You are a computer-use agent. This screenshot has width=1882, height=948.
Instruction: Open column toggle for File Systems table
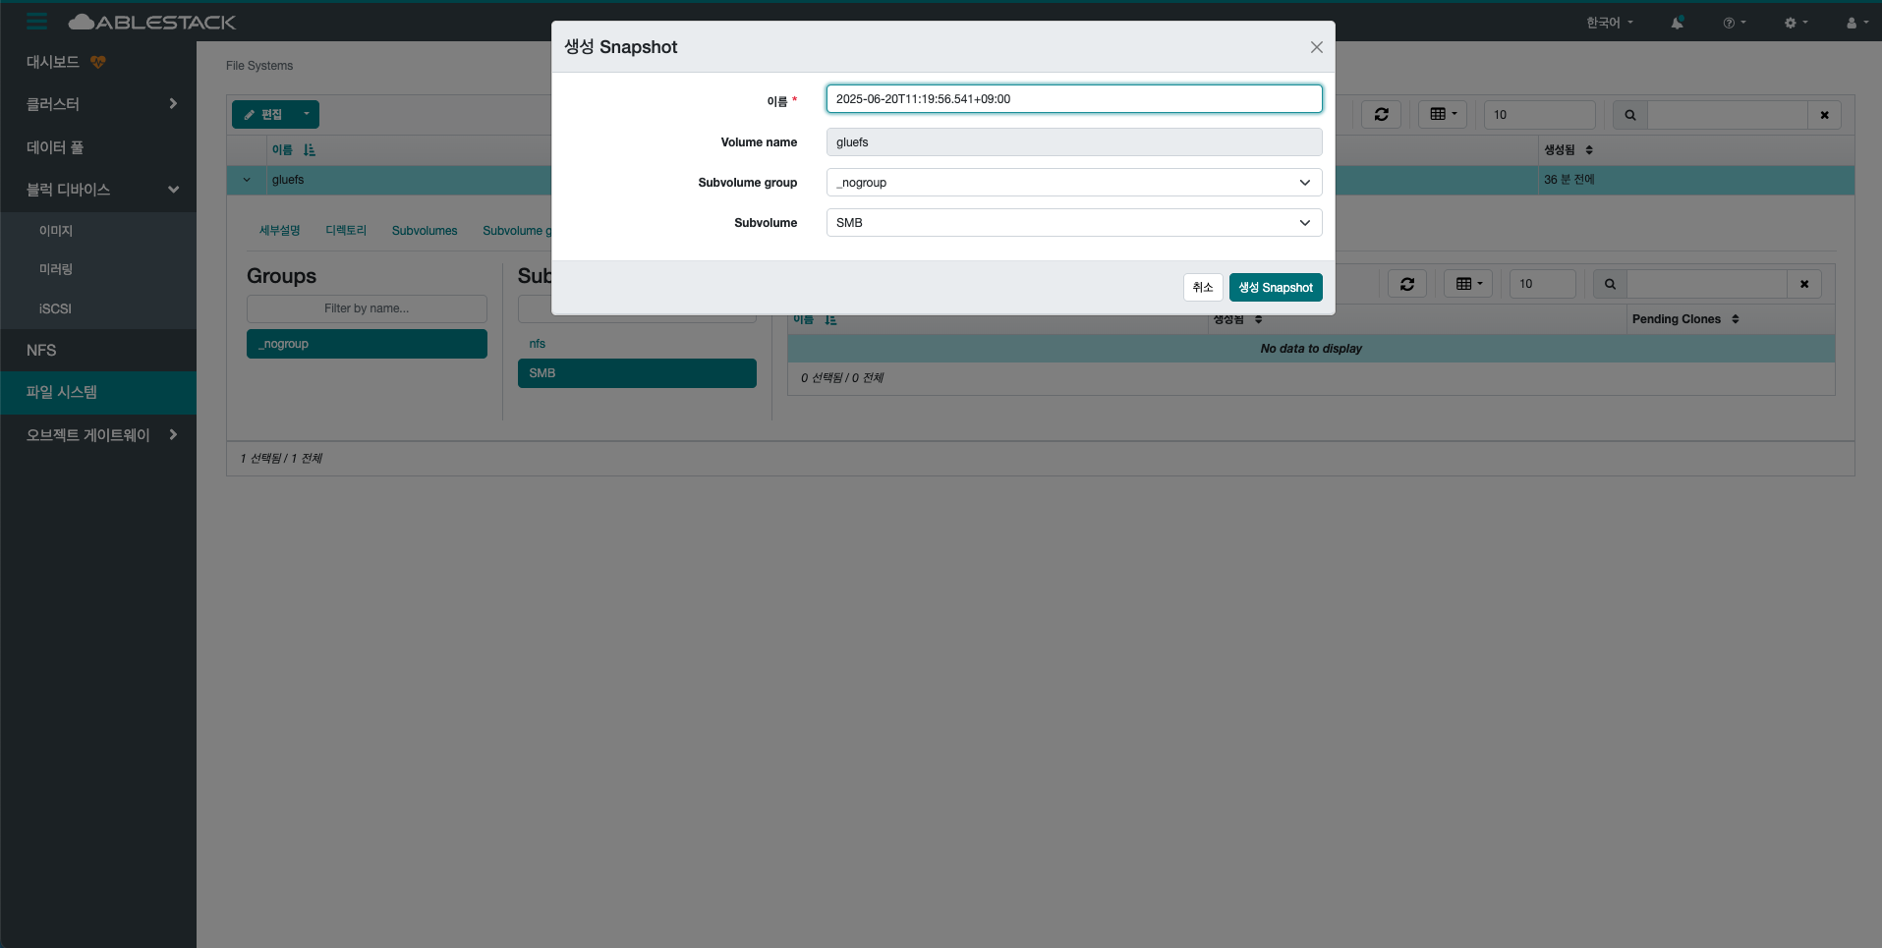click(x=1443, y=114)
